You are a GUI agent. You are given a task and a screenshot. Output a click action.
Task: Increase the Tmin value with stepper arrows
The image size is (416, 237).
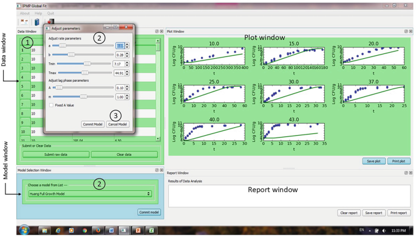127,62
